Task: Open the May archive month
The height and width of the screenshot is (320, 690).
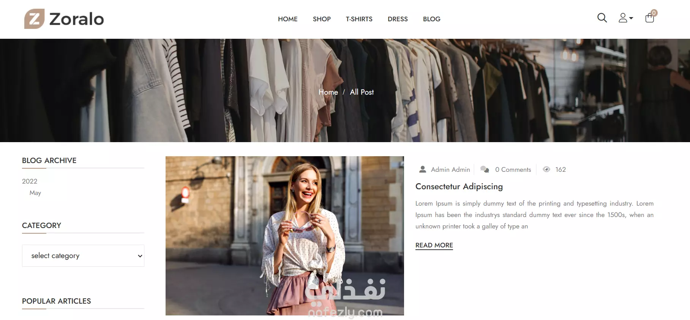Action: click(x=35, y=193)
